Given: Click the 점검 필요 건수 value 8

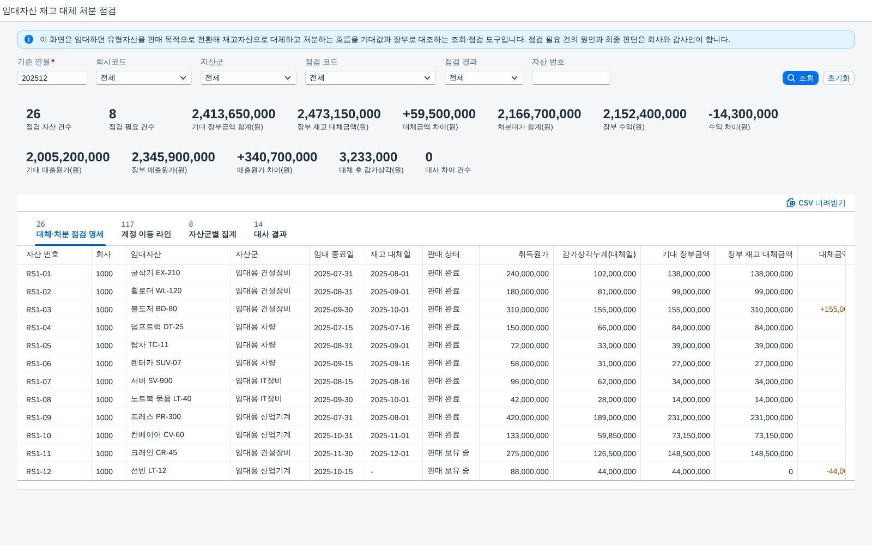Looking at the screenshot, I should coord(113,114).
